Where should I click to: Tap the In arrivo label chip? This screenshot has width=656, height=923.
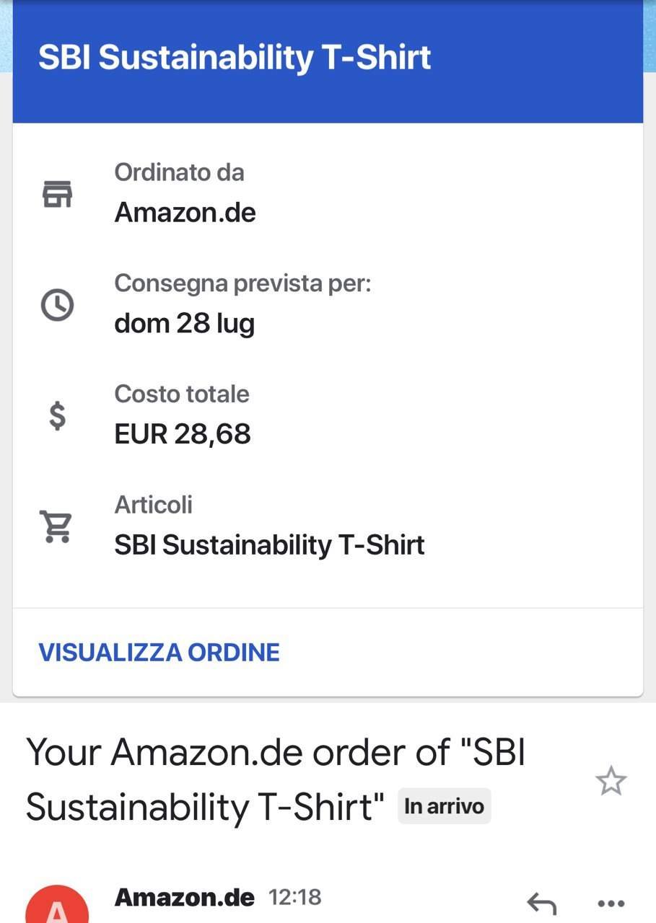[445, 805]
